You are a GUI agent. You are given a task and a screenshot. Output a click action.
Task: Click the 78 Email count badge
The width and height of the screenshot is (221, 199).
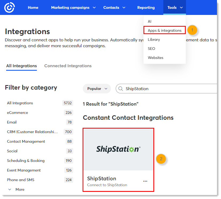[x=70, y=122]
